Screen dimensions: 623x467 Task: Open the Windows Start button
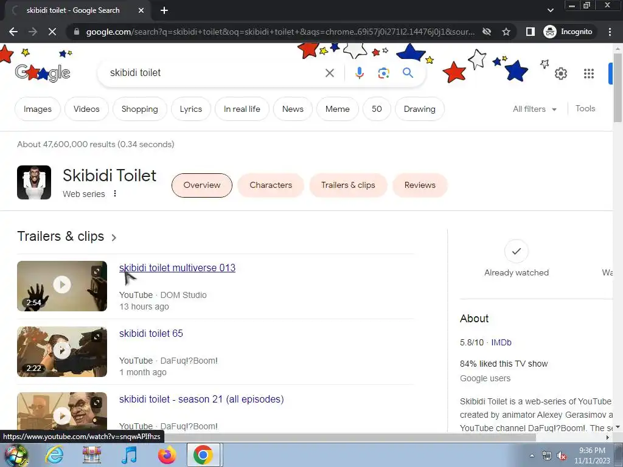(x=15, y=455)
